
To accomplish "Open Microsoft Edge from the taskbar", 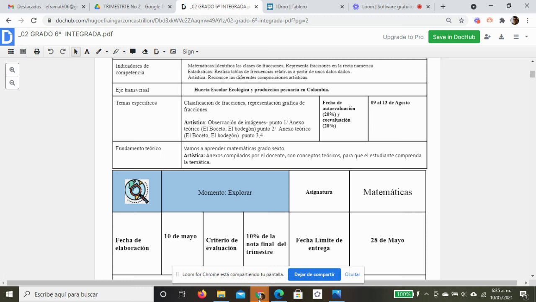I will tap(279, 294).
